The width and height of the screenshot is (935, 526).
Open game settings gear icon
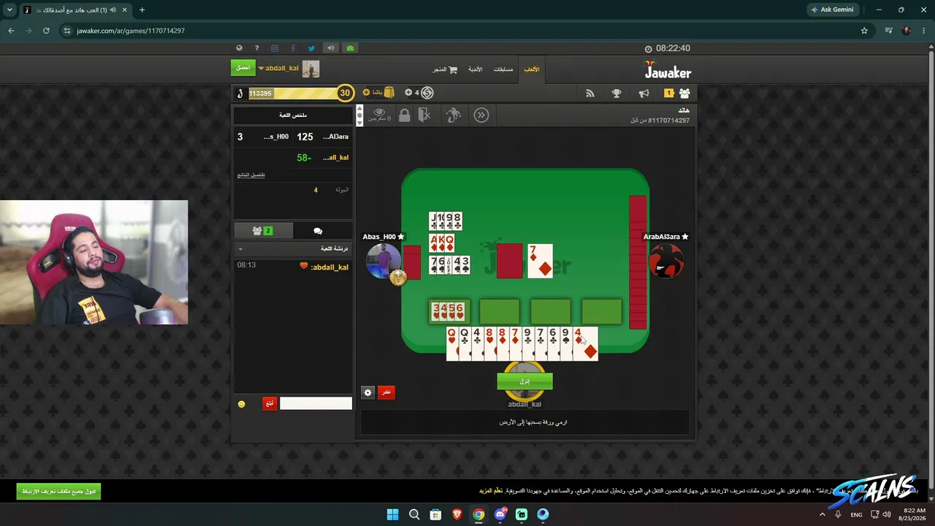tap(368, 392)
